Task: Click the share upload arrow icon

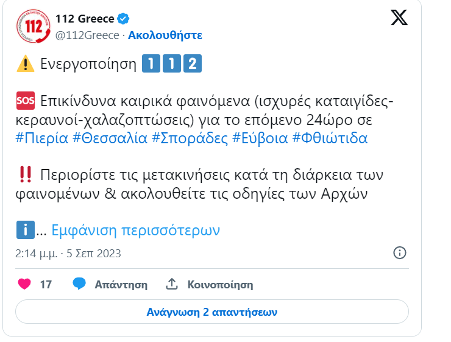Action: [172, 284]
